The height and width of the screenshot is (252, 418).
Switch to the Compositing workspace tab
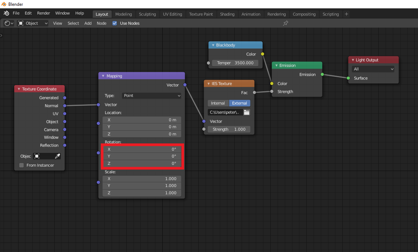[x=304, y=14]
